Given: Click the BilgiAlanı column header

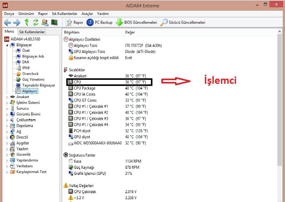Looking at the screenshot, I should tap(93, 32).
